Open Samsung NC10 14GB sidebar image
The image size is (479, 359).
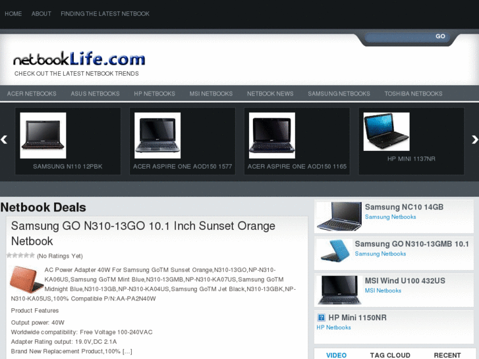tap(339, 216)
